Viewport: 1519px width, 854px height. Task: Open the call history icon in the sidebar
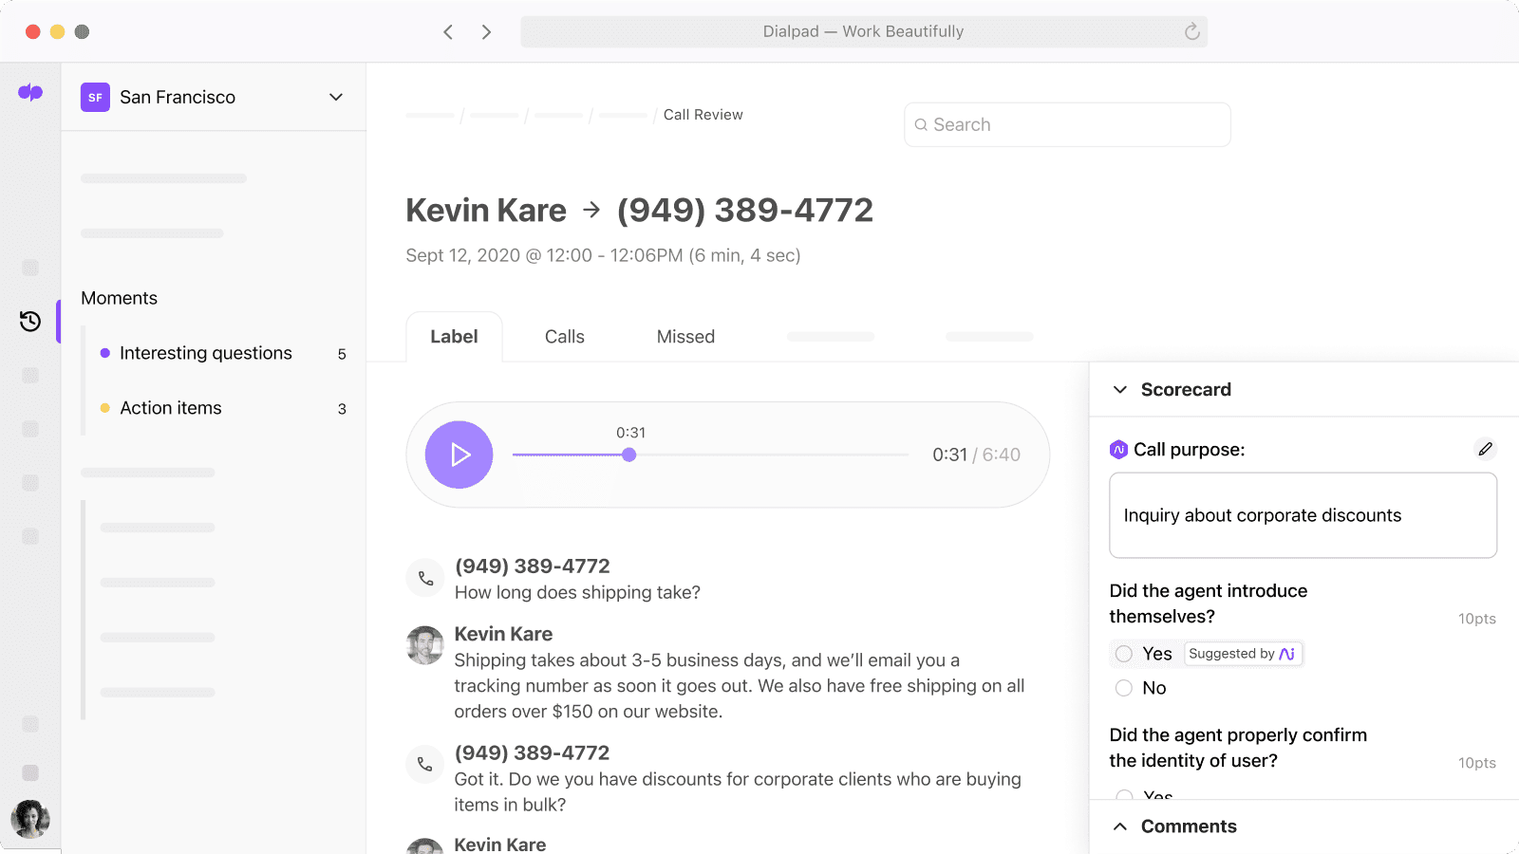coord(30,322)
